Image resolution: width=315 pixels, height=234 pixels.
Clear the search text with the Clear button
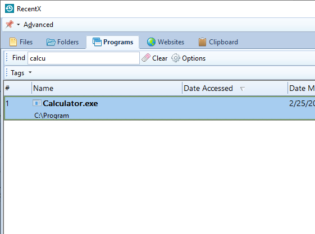(154, 58)
